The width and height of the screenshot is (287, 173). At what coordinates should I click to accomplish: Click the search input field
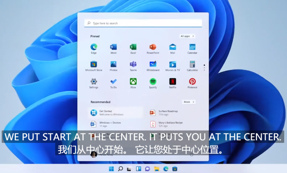click(x=142, y=23)
